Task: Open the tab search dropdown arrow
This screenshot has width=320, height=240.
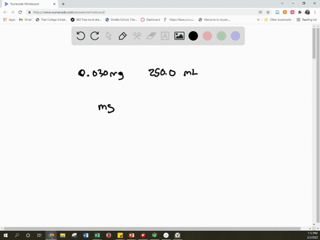Action: pyautogui.click(x=282, y=3)
